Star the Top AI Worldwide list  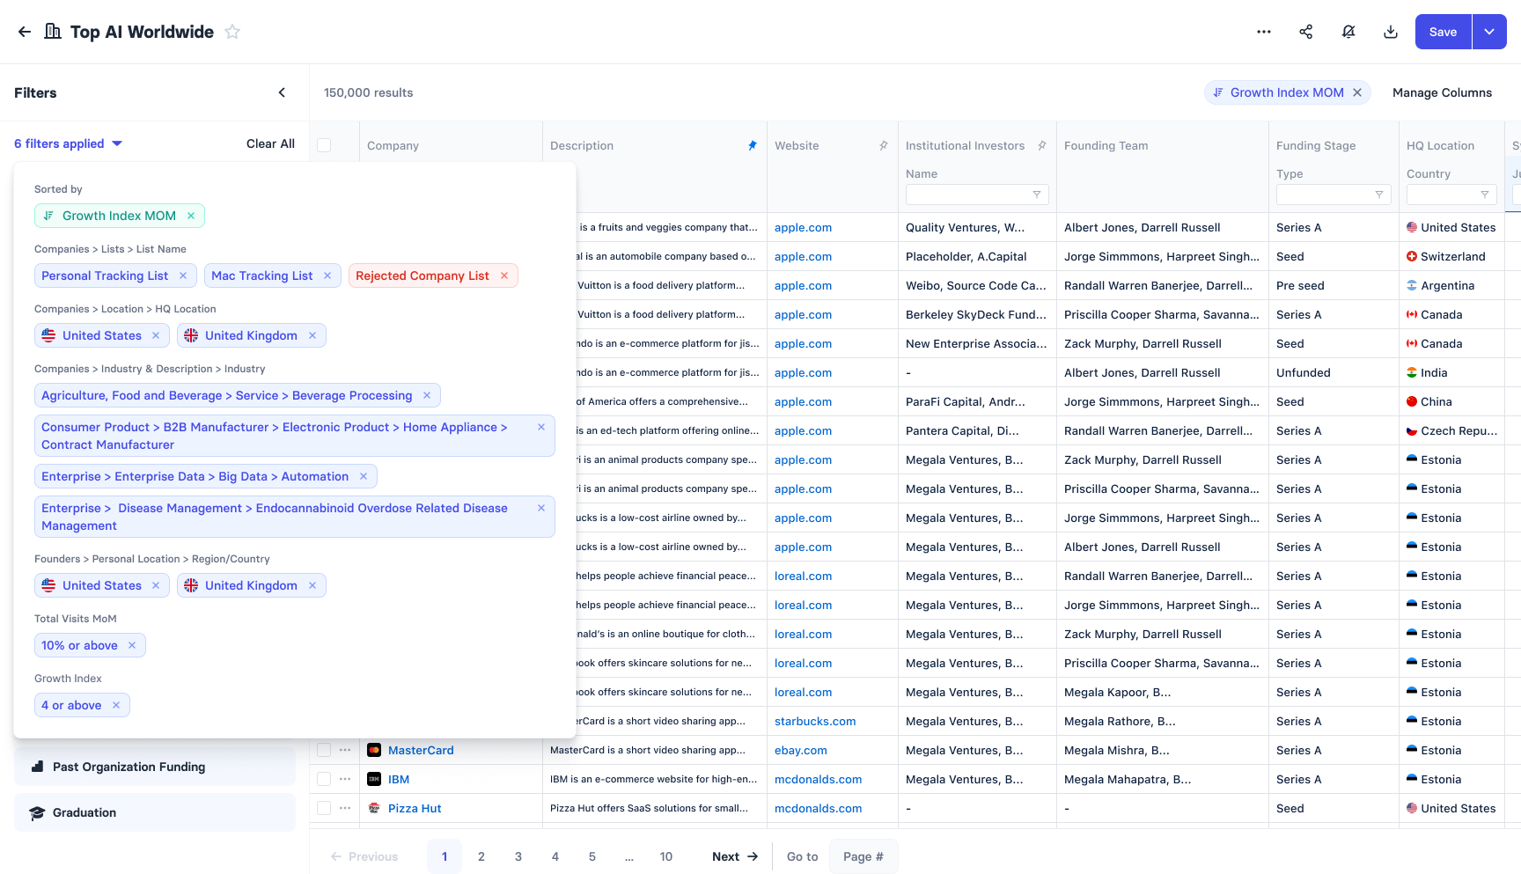pos(232,32)
